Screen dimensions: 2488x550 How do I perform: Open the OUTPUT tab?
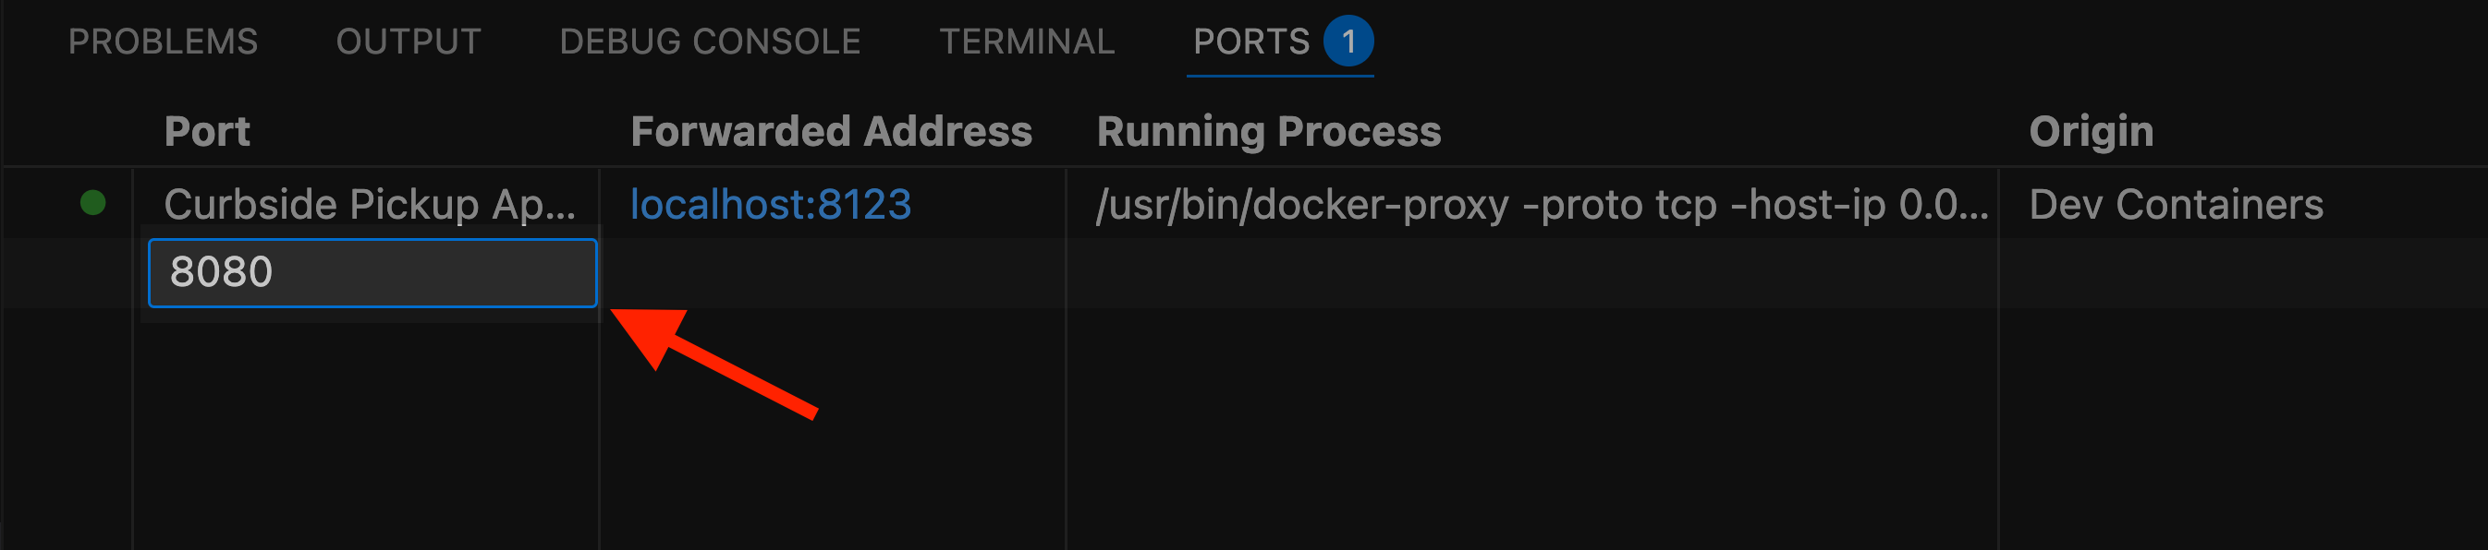click(408, 42)
